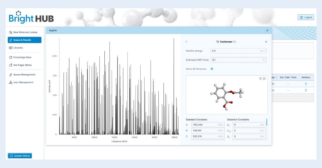Click the ΔK distortion constant field
The image size is (322, 168).
[x=249, y=136]
